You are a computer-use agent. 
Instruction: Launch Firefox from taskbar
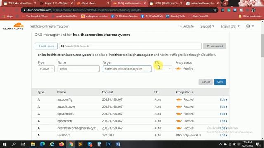click(61, 144)
